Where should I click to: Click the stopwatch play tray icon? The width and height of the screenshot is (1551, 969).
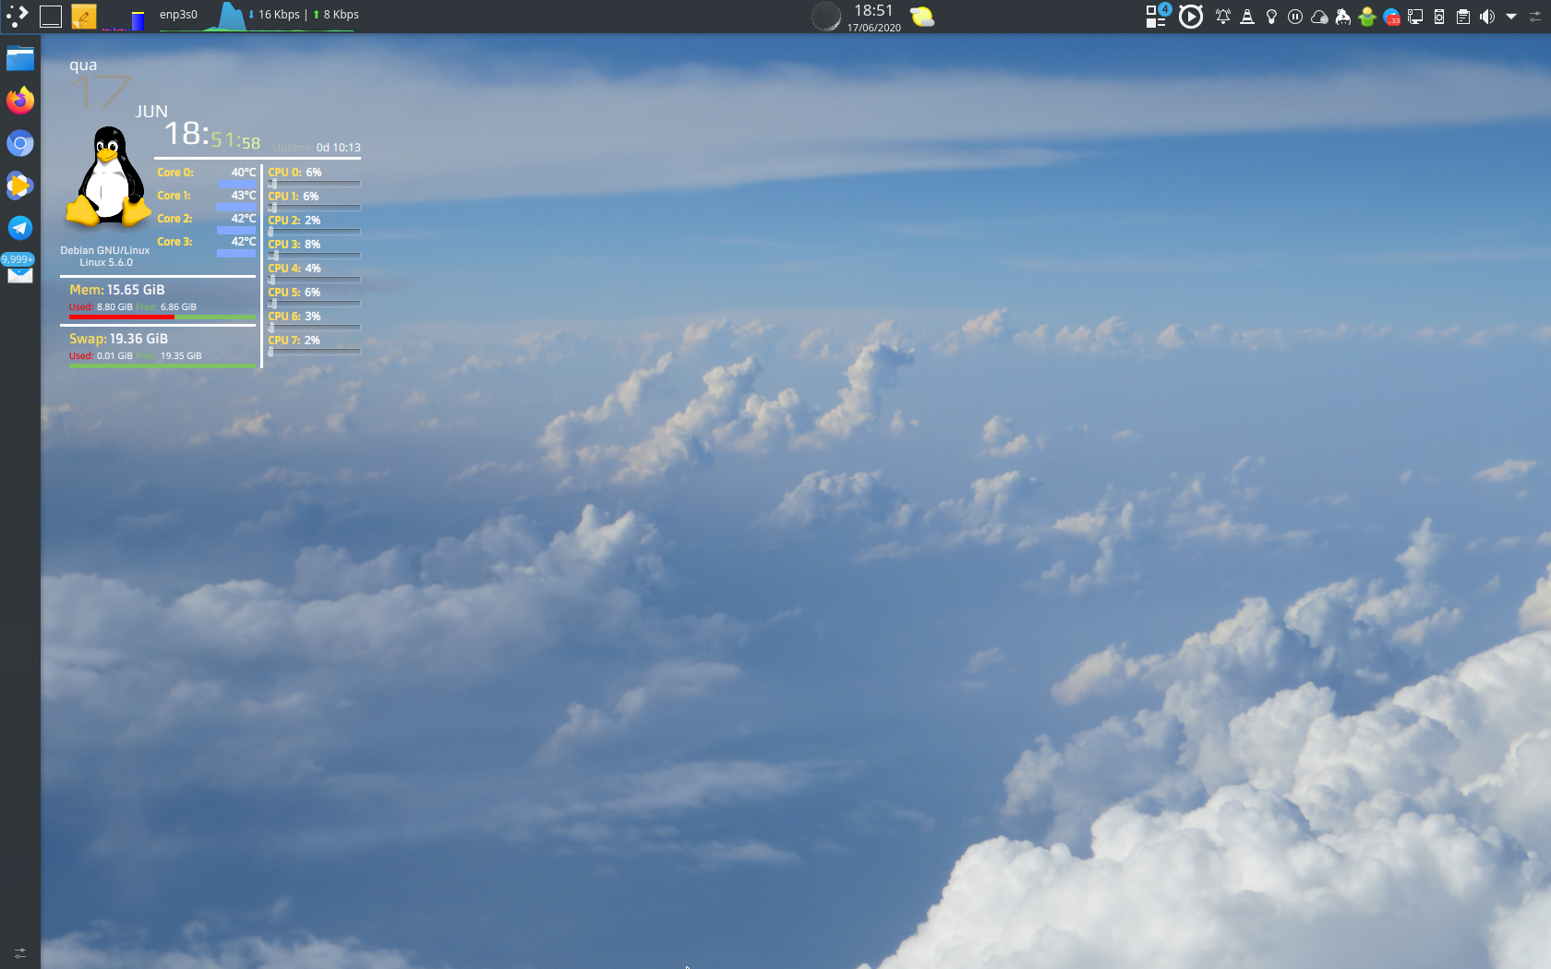pos(1191,17)
